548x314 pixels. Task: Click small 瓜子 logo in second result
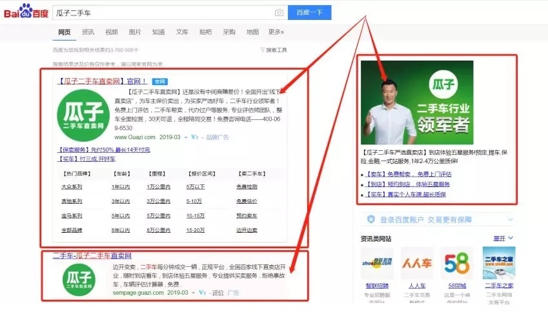[x=79, y=280]
